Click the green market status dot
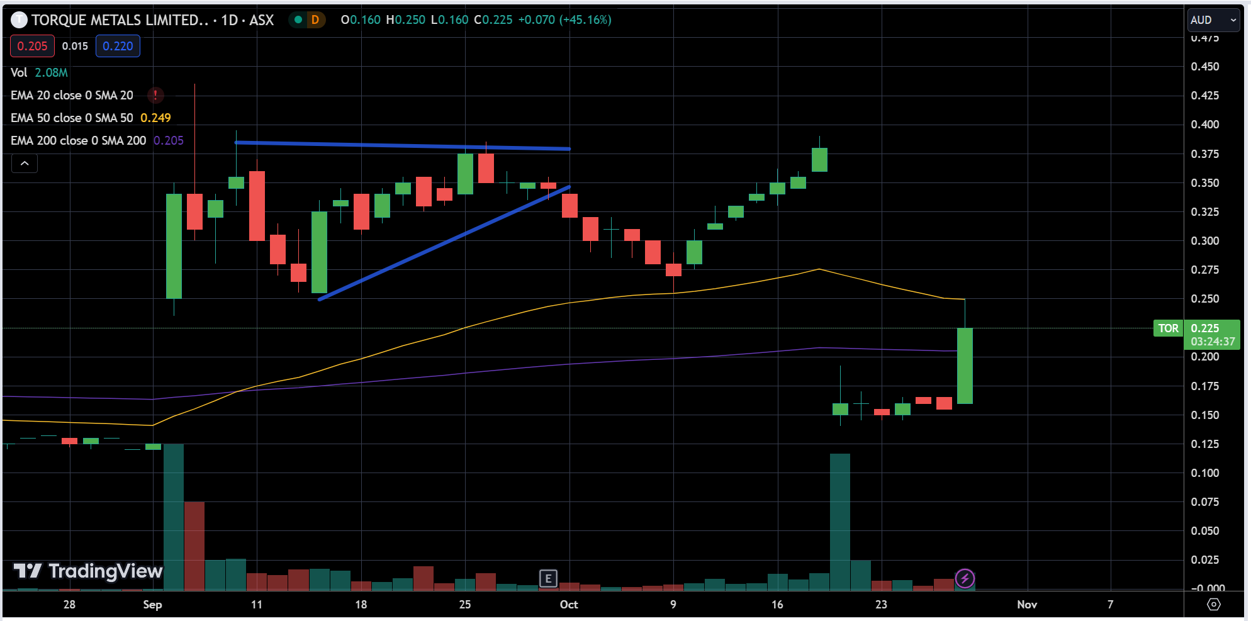This screenshot has height=621, width=1251. 298,20
